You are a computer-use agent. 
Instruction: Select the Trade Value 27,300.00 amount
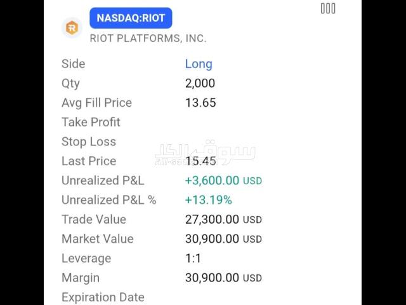212,220
